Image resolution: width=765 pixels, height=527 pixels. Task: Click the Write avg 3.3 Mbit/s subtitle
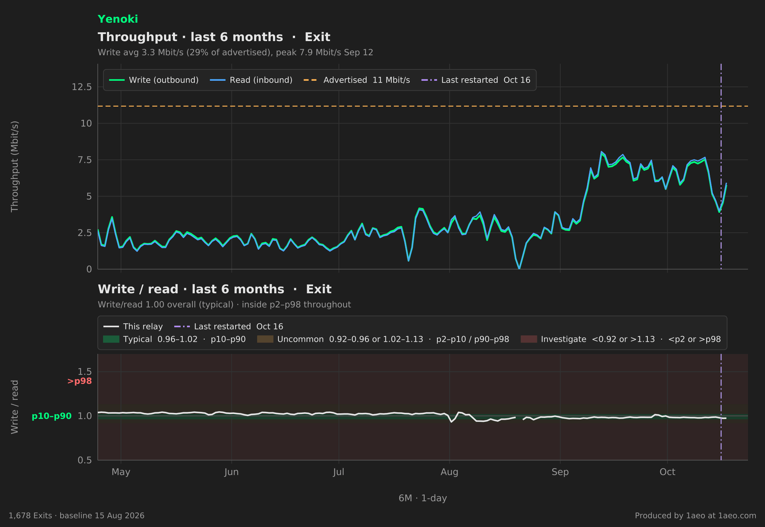point(235,52)
